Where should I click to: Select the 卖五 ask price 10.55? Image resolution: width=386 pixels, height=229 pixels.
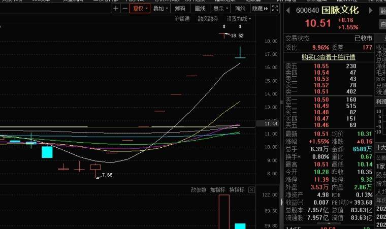[321, 66]
